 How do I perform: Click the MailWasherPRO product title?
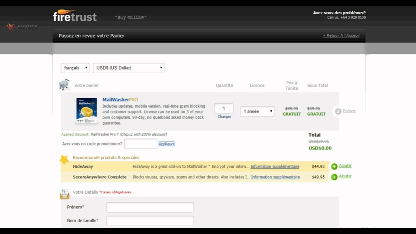[120, 100]
